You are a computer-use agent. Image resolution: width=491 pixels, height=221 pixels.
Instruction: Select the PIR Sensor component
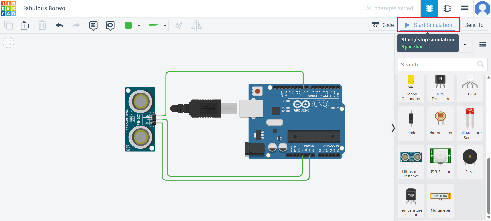tap(441, 162)
